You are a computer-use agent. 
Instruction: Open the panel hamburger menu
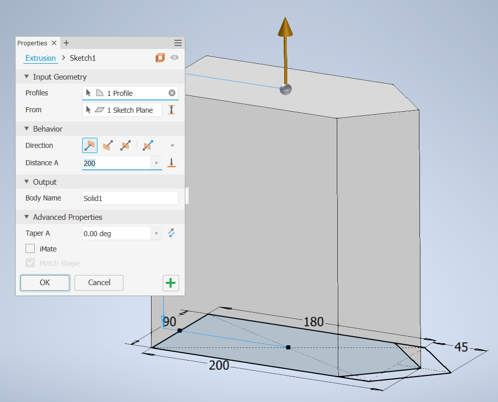[x=178, y=43]
